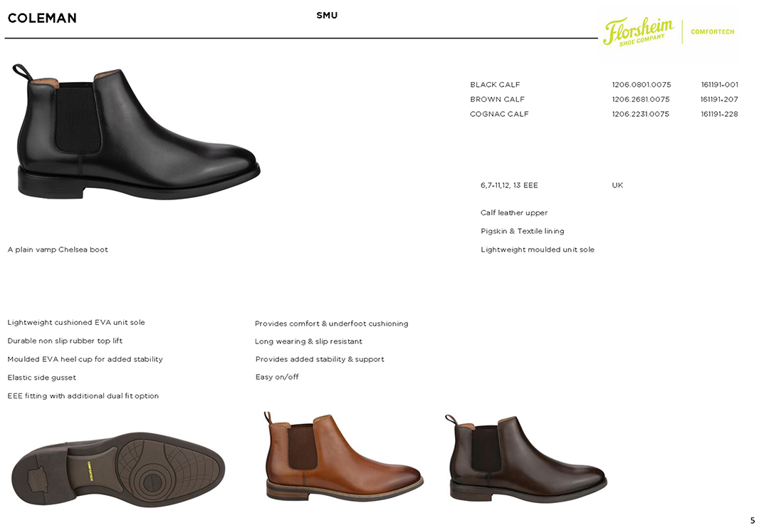
Task: Select the BLACK CALF colour row
Action: pos(604,84)
